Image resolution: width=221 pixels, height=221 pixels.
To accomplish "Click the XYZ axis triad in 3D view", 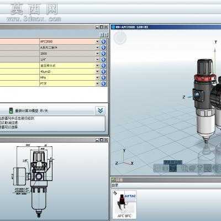I will pos(125,157).
